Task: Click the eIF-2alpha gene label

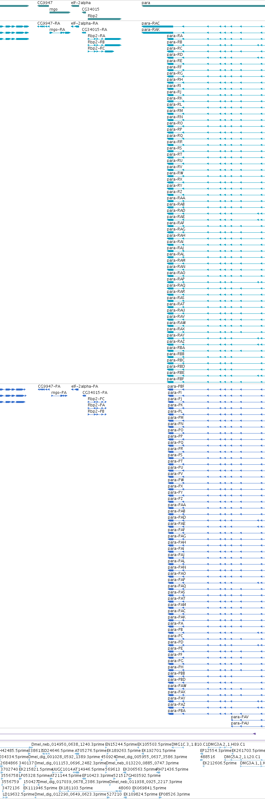Action: (x=81, y=3)
